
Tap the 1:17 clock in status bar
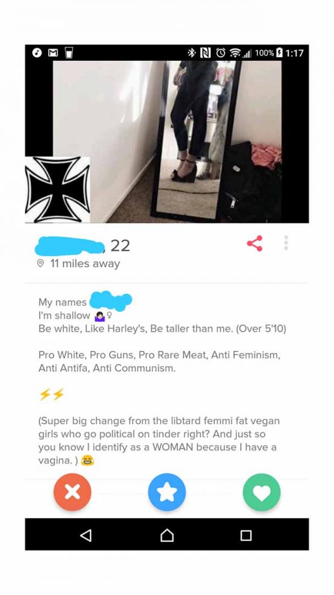295,53
